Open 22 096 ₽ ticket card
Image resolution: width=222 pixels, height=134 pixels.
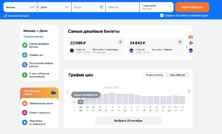[x=96, y=47]
